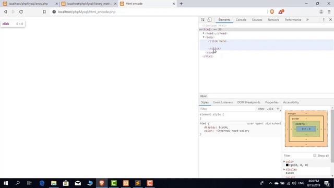Open Brave Shields lion icon

272,11
